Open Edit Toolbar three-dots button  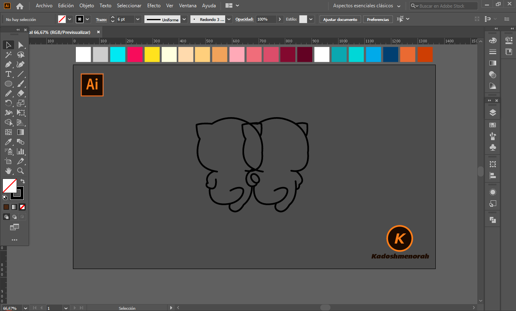tap(15, 240)
